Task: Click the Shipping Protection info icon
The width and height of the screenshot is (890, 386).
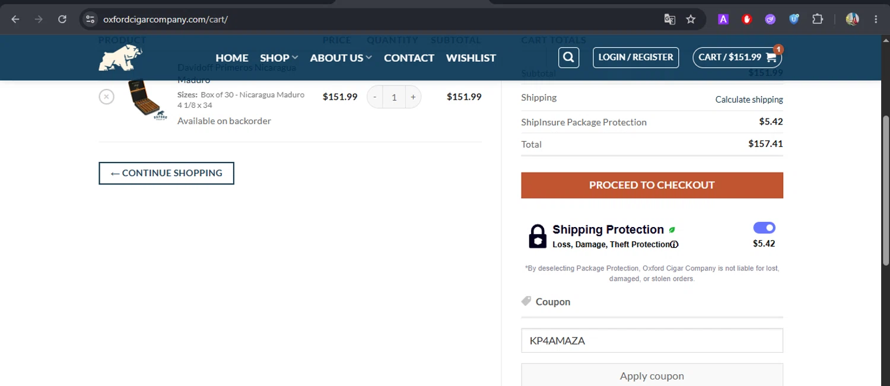Action: click(x=675, y=244)
